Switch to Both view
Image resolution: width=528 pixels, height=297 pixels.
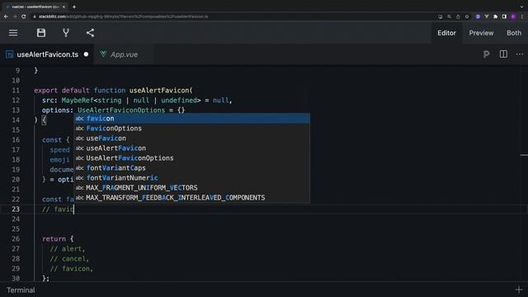click(514, 33)
